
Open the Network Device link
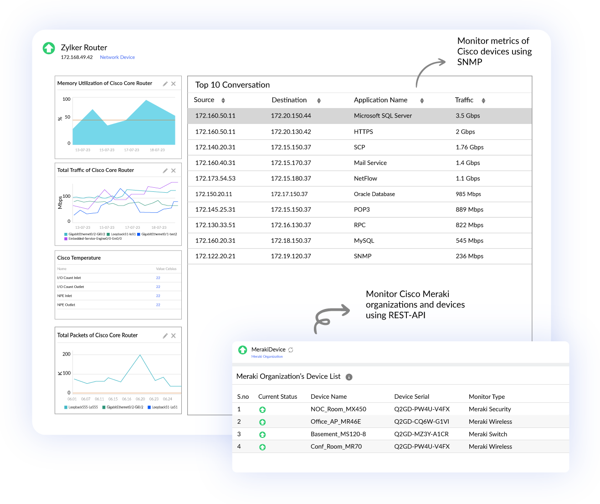(117, 57)
